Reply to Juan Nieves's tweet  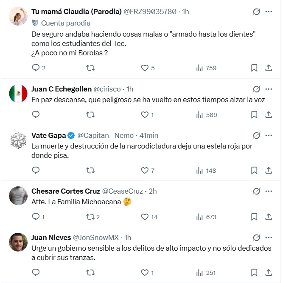coord(36,273)
